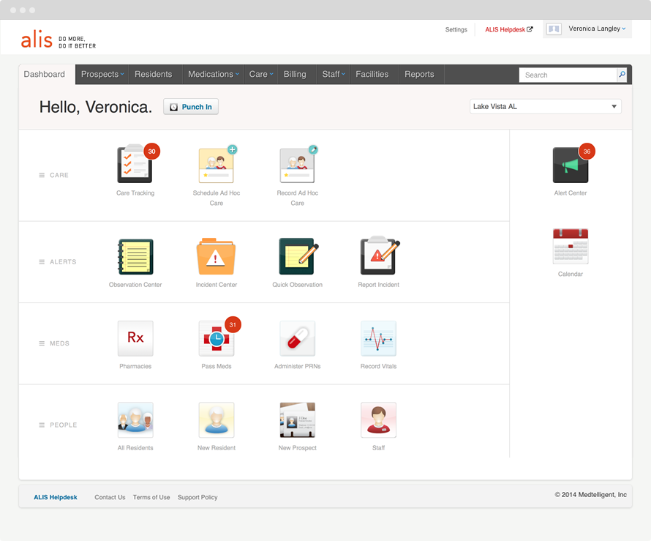
Task: Click the Incident Center label
Action: (x=217, y=285)
